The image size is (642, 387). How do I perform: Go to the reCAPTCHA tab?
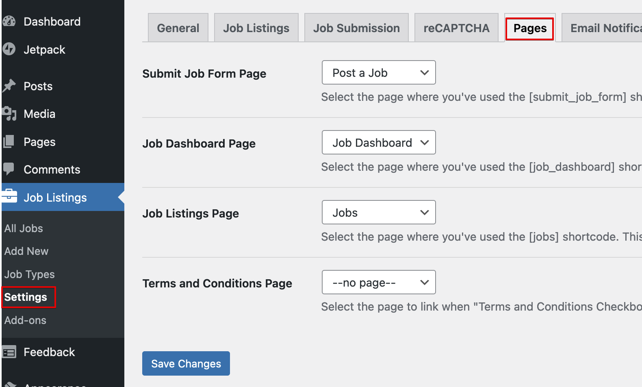click(456, 27)
